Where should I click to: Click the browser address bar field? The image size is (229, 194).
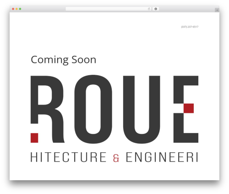pos(109,9)
